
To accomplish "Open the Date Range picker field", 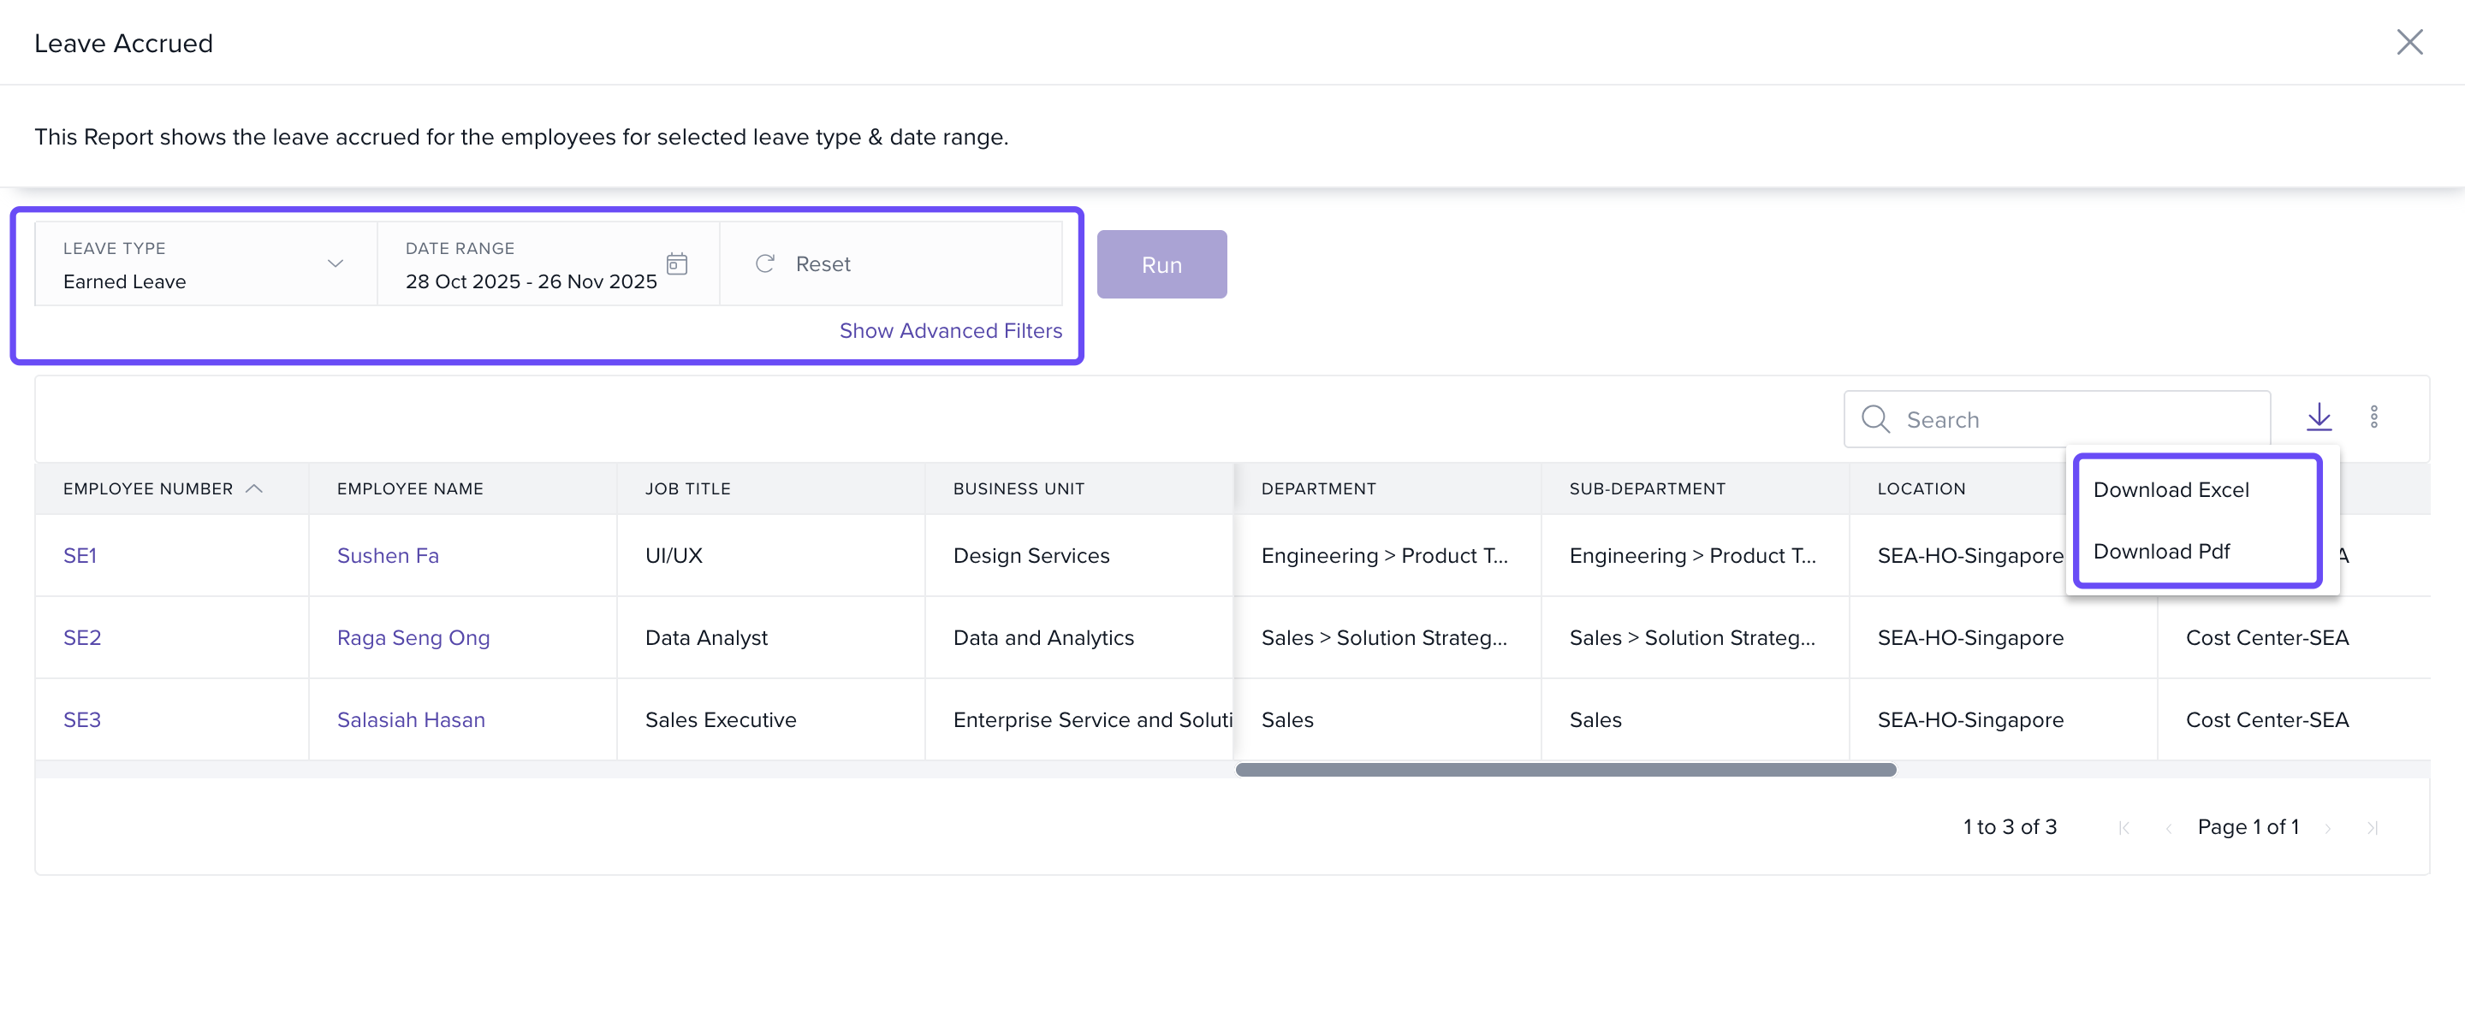I will pyautogui.click(x=531, y=281).
